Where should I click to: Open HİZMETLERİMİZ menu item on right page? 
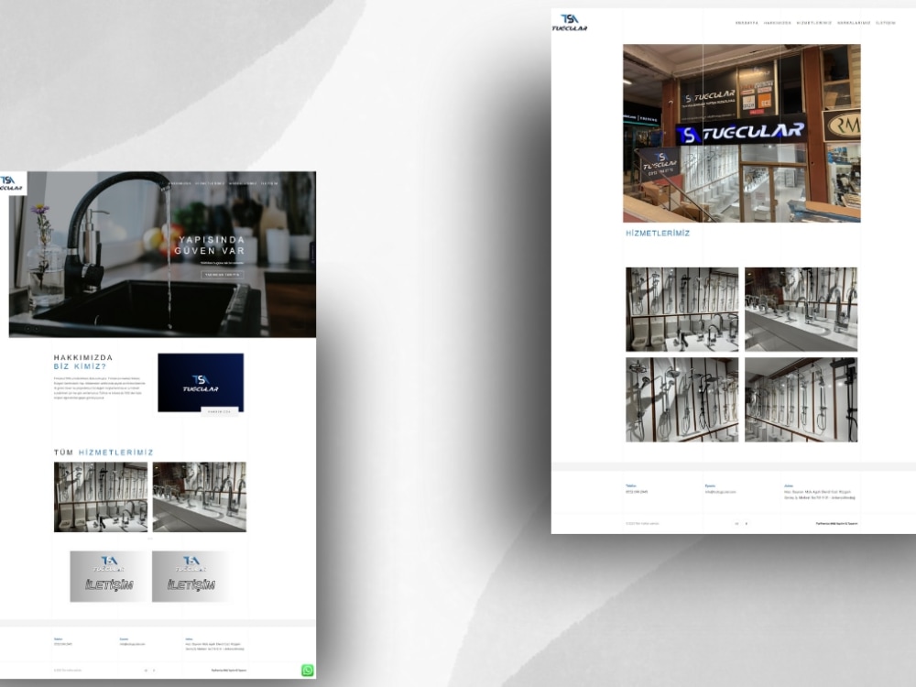click(x=813, y=23)
